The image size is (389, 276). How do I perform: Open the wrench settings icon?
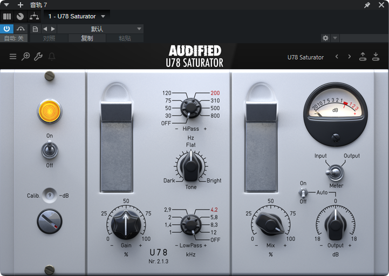tap(38, 57)
